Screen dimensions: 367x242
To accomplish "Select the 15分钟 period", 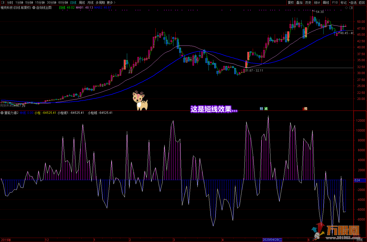I will point(40,3).
